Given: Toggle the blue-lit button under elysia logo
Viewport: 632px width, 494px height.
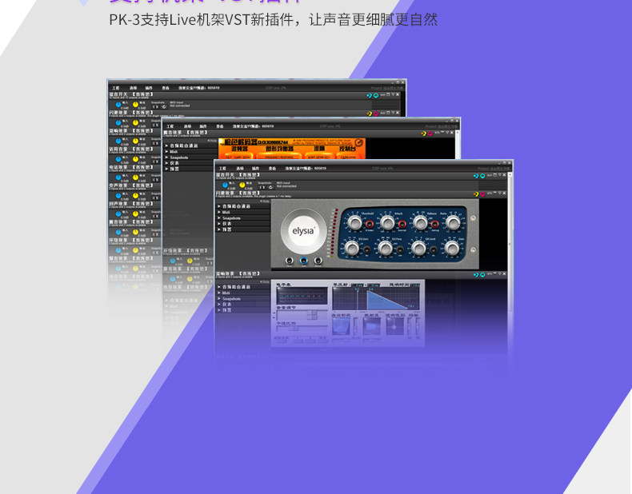Looking at the screenshot, I should pyautogui.click(x=303, y=261).
